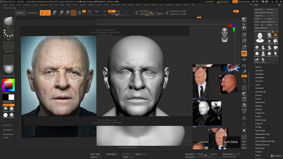Click Load Tools From Project
This screenshot has width=283, height=159.
point(266,13)
